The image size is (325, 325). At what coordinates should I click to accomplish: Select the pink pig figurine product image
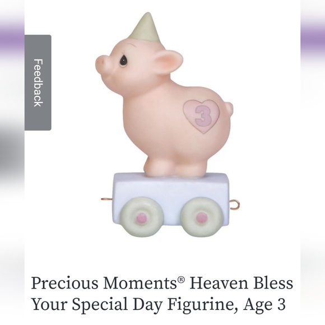[x=165, y=124]
